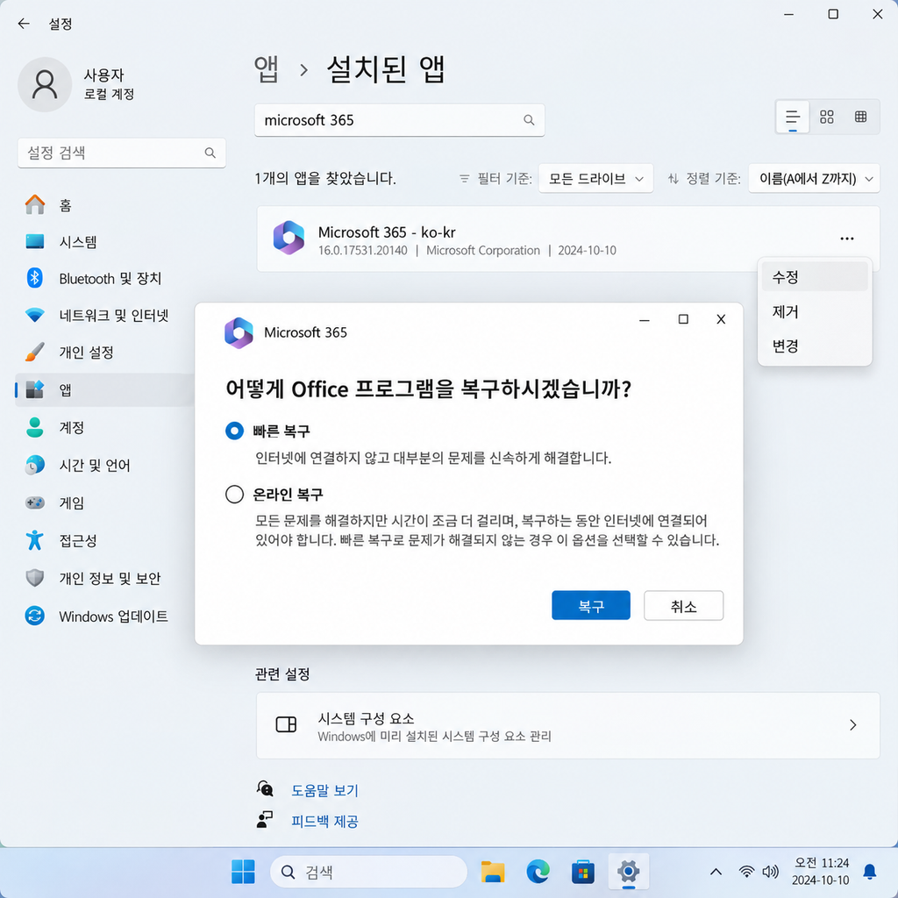Viewport: 898px width, 898px height.
Task: Open notifications bell icon
Action: [x=869, y=872]
